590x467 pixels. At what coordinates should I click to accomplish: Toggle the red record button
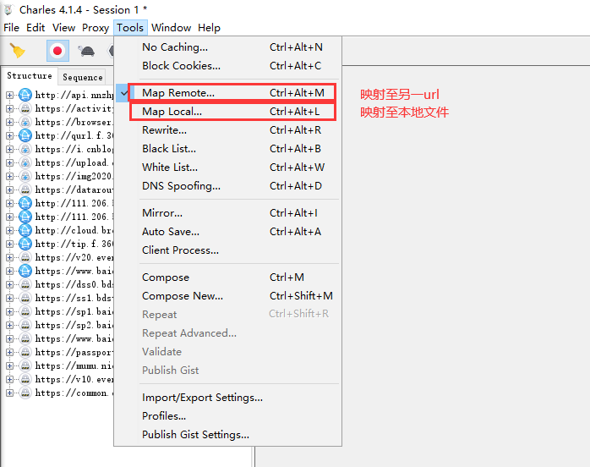[57, 51]
